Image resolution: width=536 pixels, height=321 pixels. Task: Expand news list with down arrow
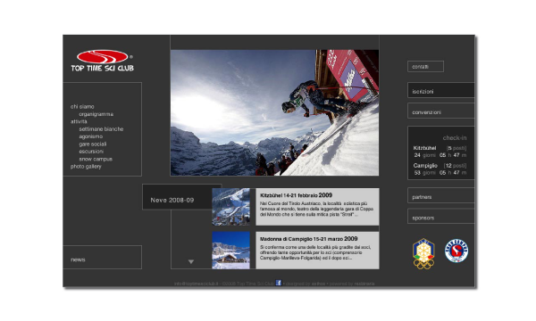(x=191, y=261)
